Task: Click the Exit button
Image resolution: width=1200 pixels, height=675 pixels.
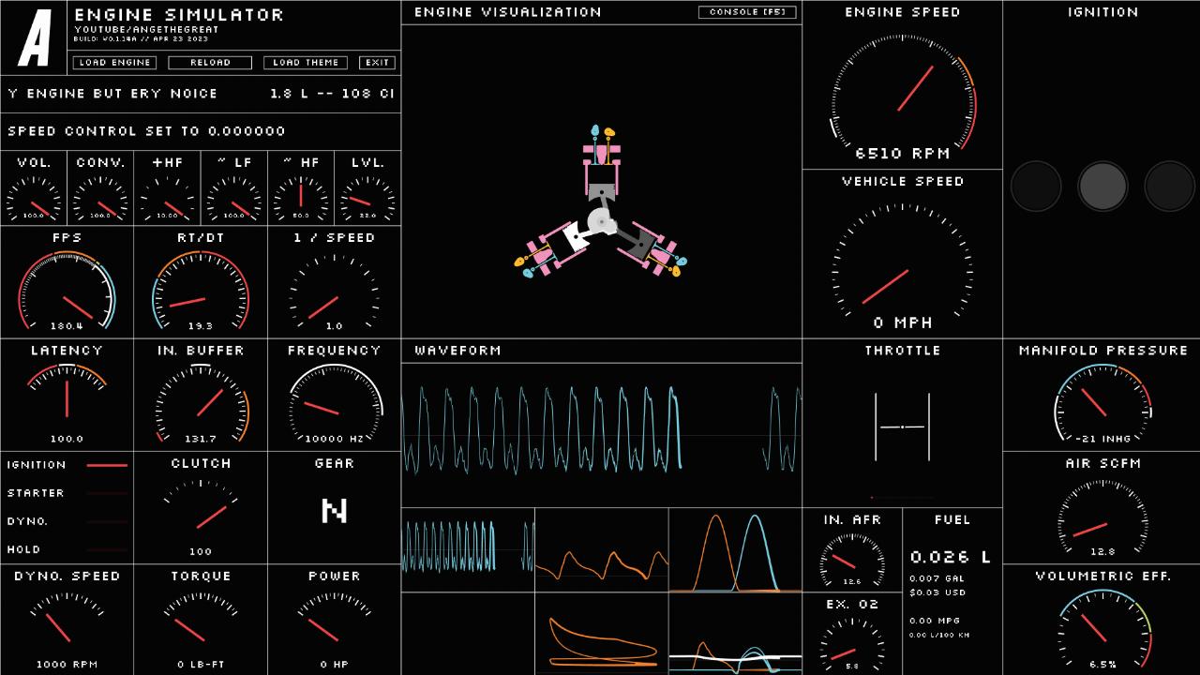Action: click(x=377, y=63)
